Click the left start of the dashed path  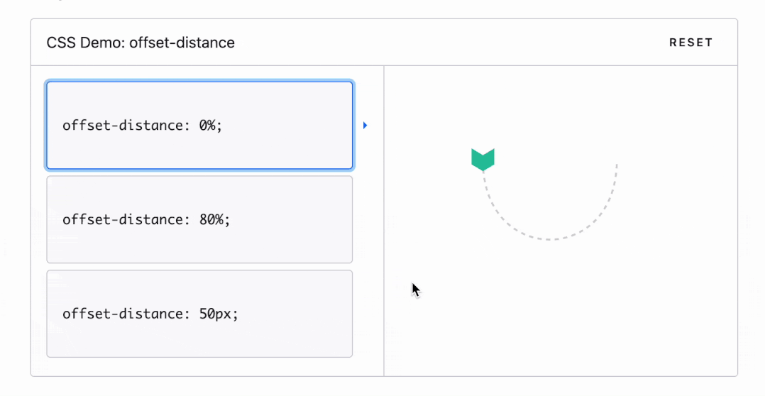click(485, 175)
